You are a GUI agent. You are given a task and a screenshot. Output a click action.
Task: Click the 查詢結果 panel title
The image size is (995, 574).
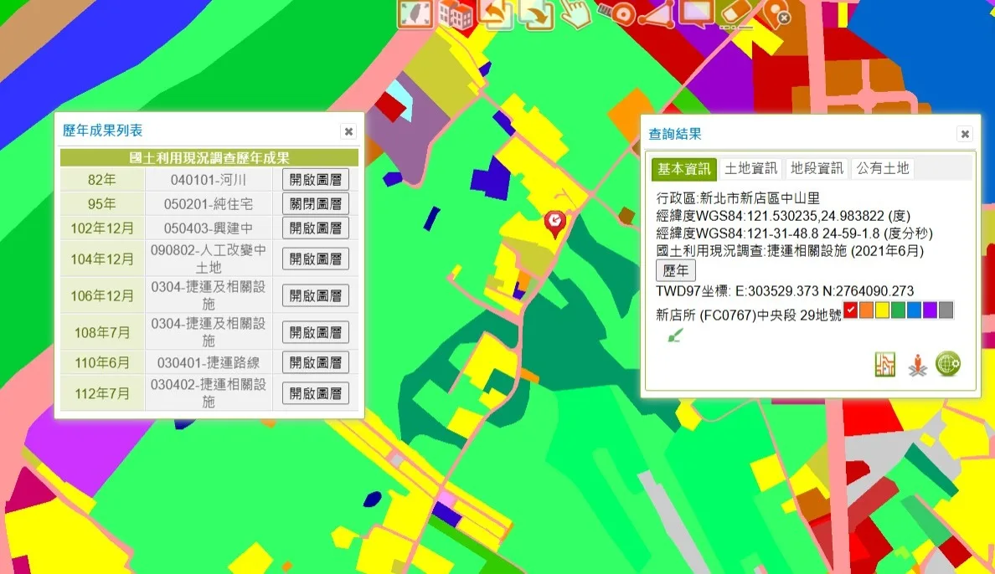coord(674,134)
